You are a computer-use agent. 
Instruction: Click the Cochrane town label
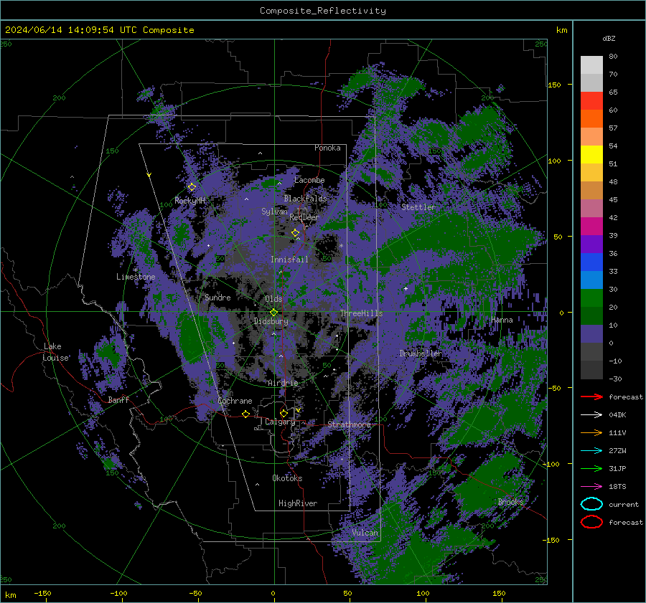tap(235, 401)
